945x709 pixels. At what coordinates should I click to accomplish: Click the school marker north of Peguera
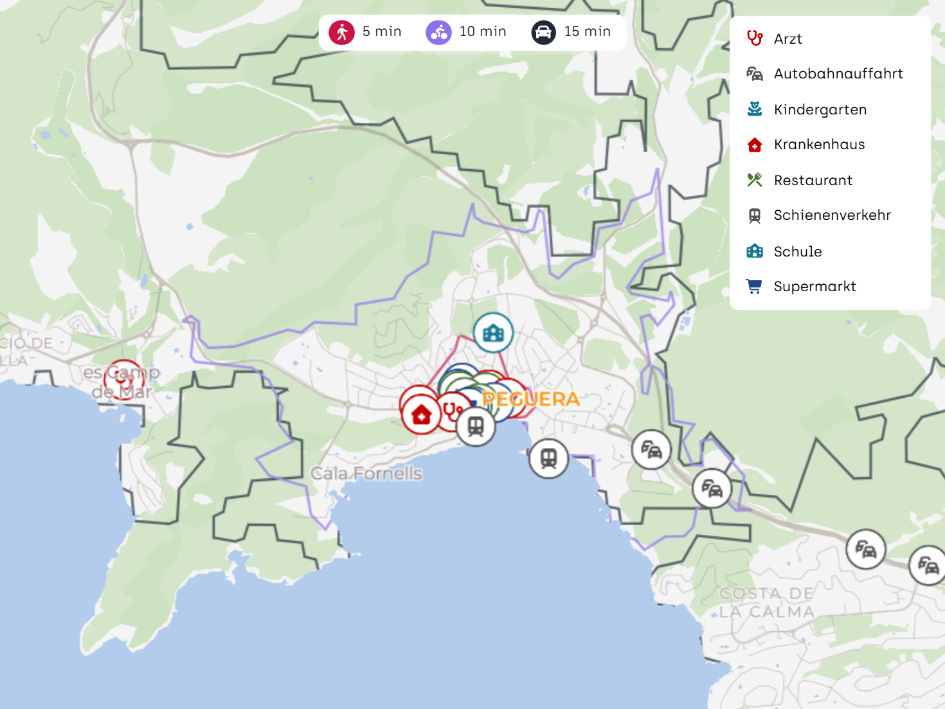pos(493,333)
